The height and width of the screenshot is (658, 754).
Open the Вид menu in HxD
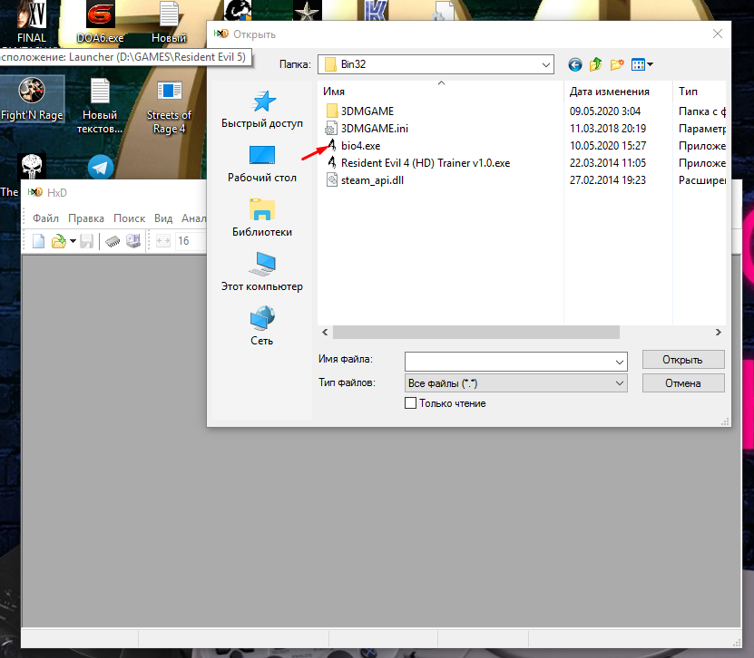click(163, 218)
